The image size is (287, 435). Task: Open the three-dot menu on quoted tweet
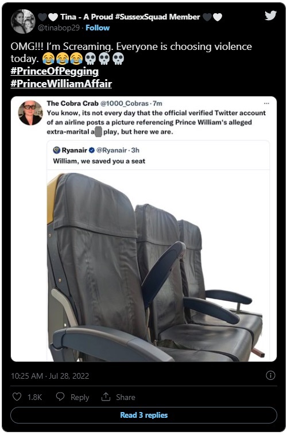click(266, 103)
